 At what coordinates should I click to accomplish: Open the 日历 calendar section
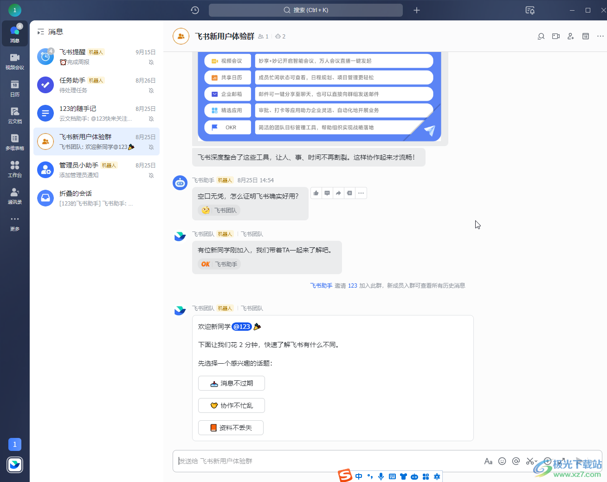15,88
